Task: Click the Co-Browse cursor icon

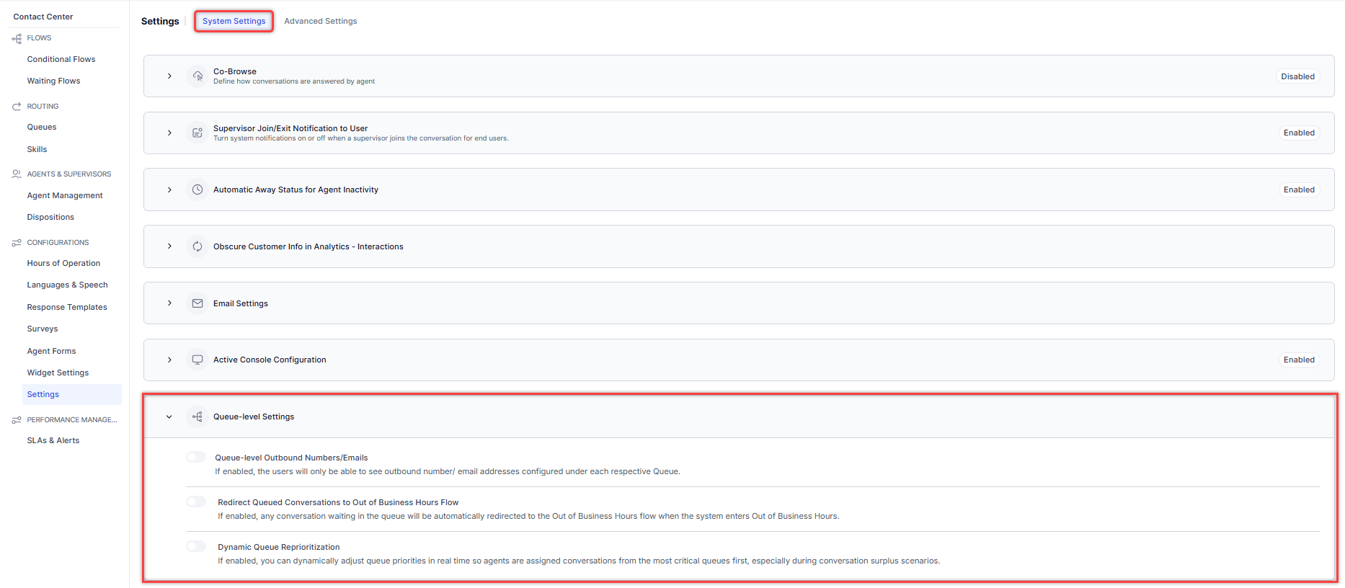Action: tap(197, 76)
